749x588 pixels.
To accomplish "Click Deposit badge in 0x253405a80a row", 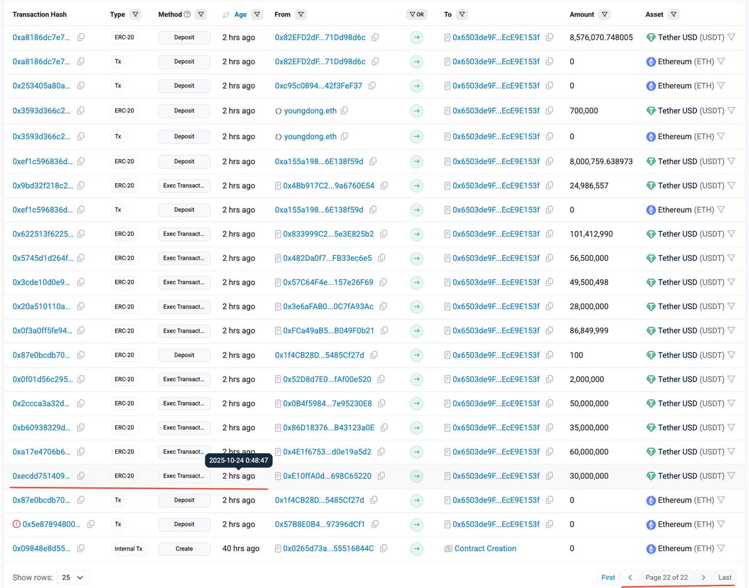I will (184, 86).
